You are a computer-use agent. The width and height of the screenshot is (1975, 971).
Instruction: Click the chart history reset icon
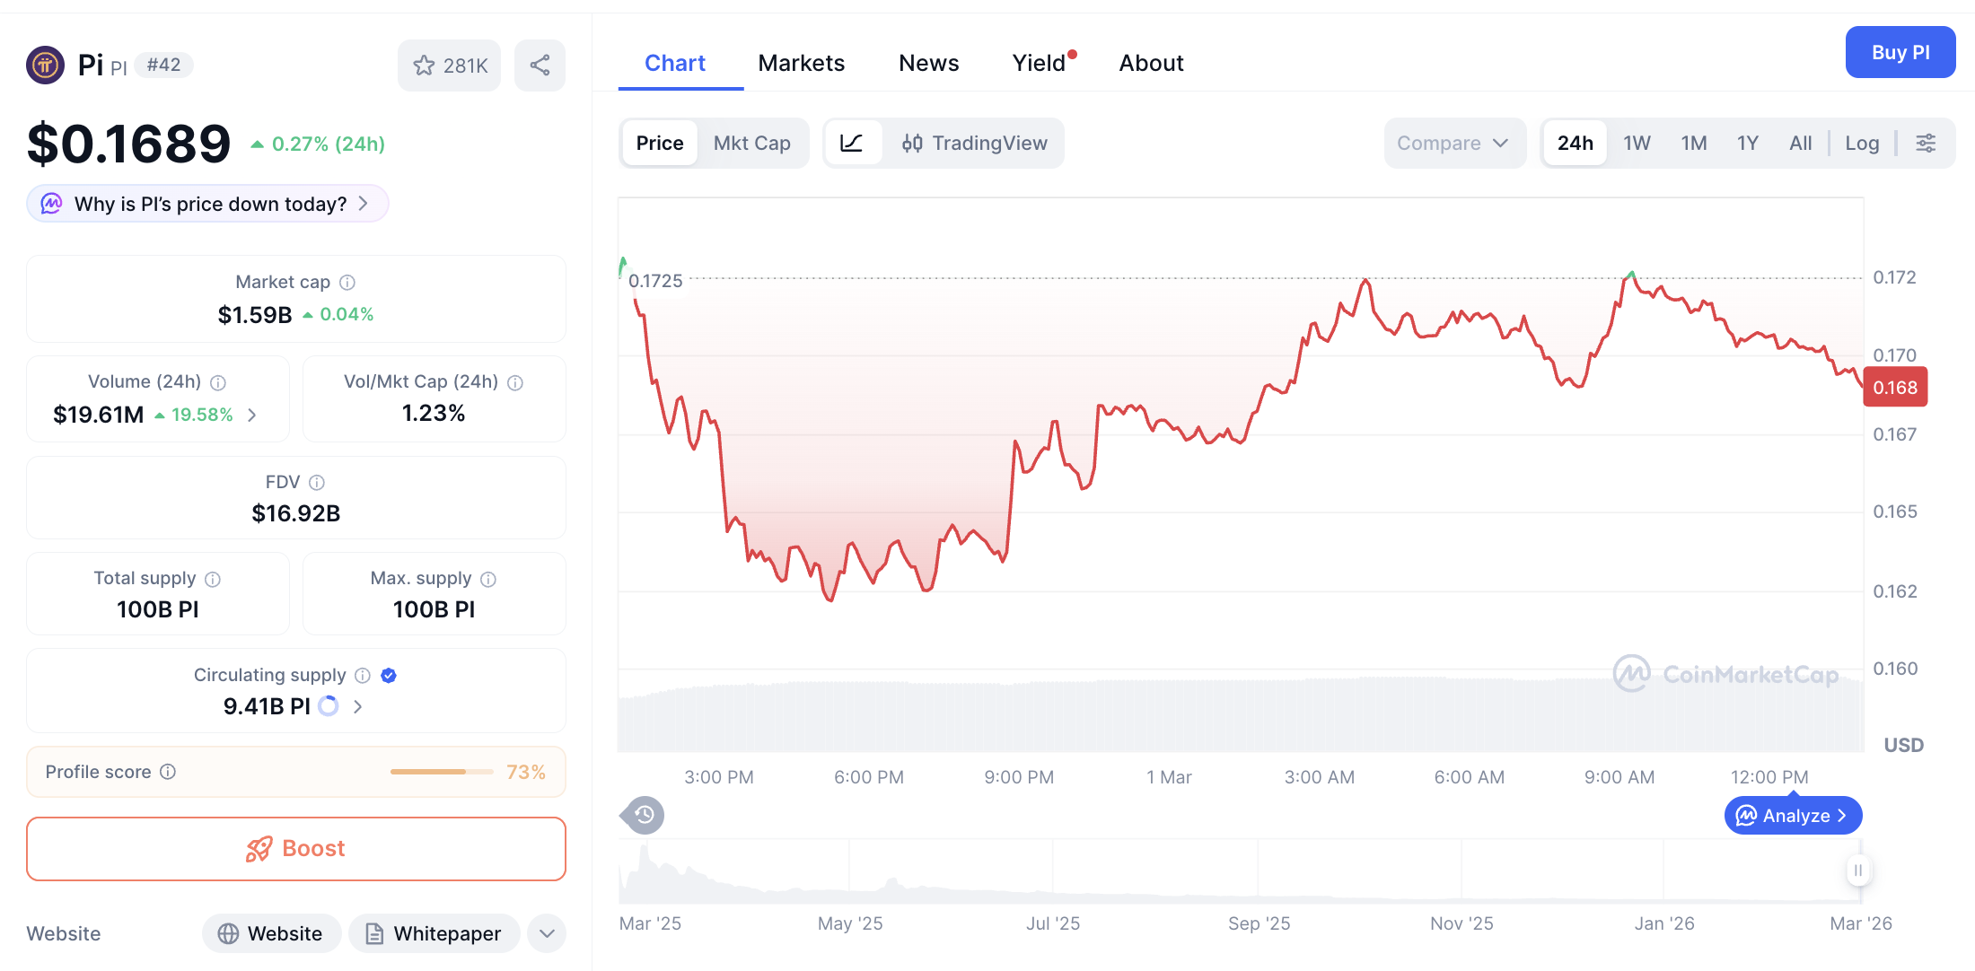point(642,815)
